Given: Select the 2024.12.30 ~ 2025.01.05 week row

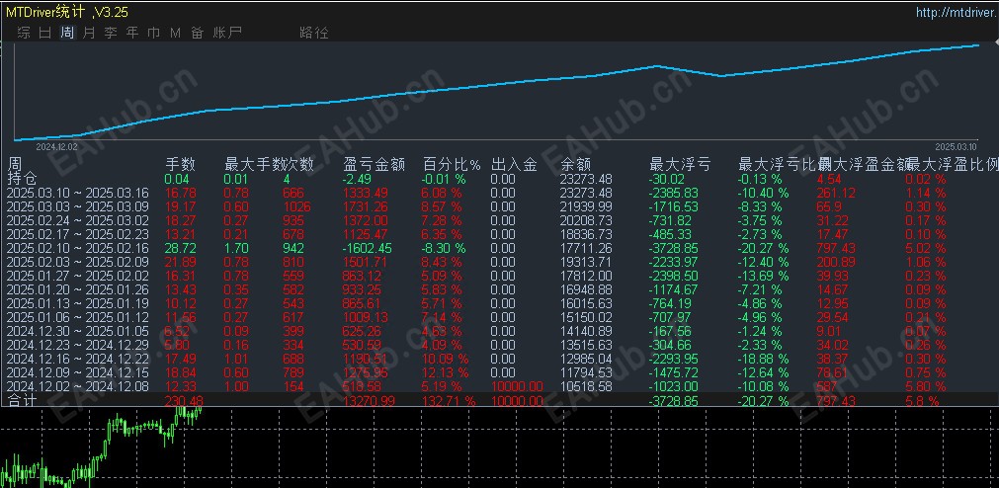Looking at the screenshot, I should 500,331.
